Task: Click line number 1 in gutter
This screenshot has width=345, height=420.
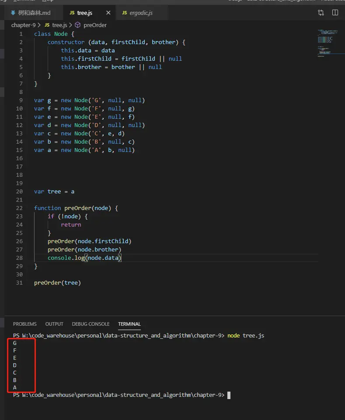Action: 21,34
